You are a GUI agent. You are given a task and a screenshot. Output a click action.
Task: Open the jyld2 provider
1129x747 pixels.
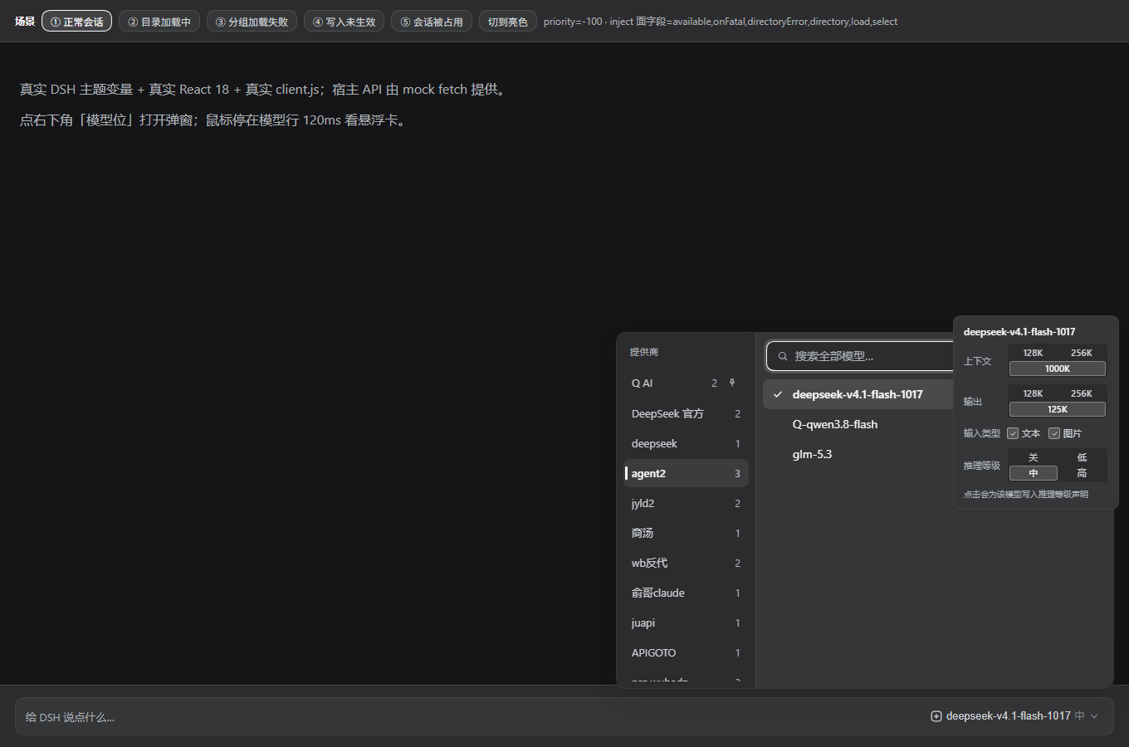[686, 503]
